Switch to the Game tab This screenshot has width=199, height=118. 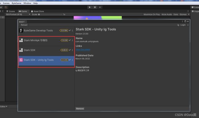pos(23,11)
